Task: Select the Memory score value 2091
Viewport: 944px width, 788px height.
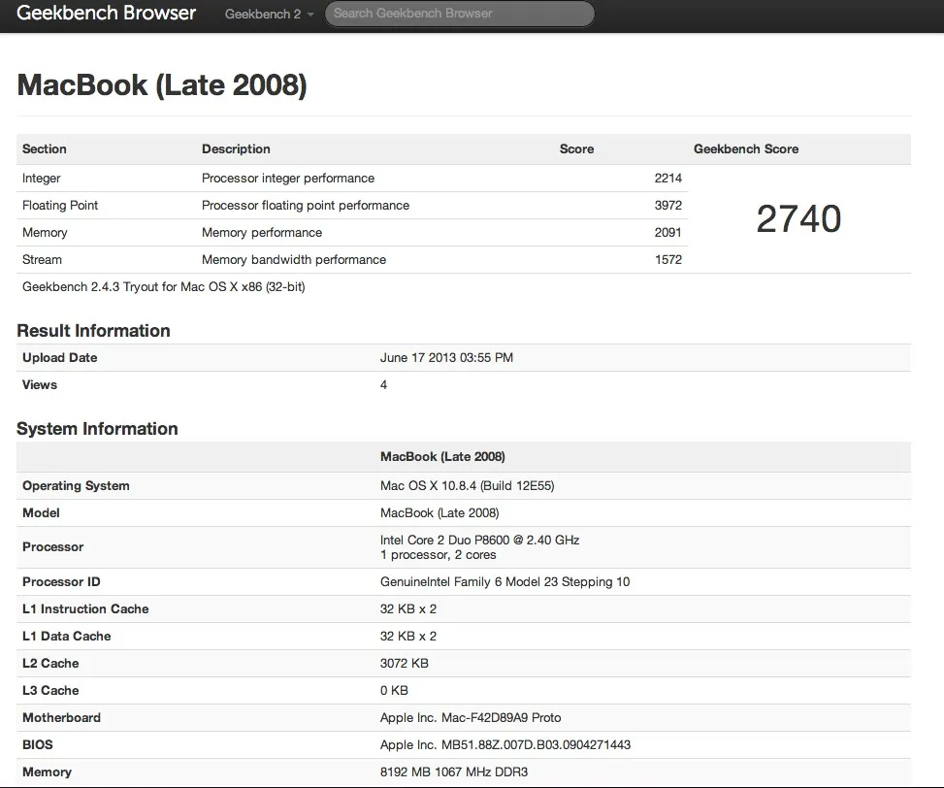Action: pos(668,232)
